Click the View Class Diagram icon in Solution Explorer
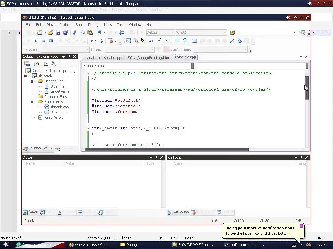Image resolution: width=333 pixels, height=249 pixels. [53, 64]
